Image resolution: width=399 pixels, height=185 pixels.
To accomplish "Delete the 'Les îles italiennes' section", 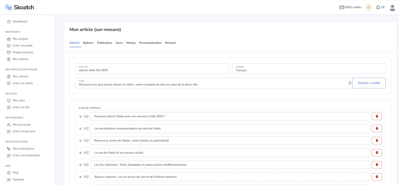I will tap(377, 165).
